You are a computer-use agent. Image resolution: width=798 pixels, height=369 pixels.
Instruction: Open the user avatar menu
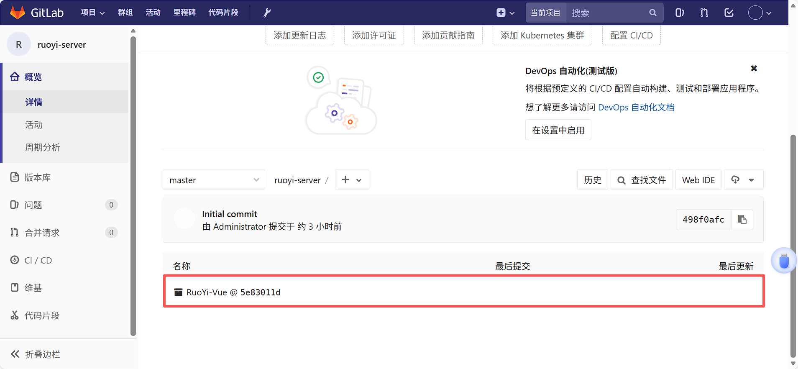coord(760,13)
